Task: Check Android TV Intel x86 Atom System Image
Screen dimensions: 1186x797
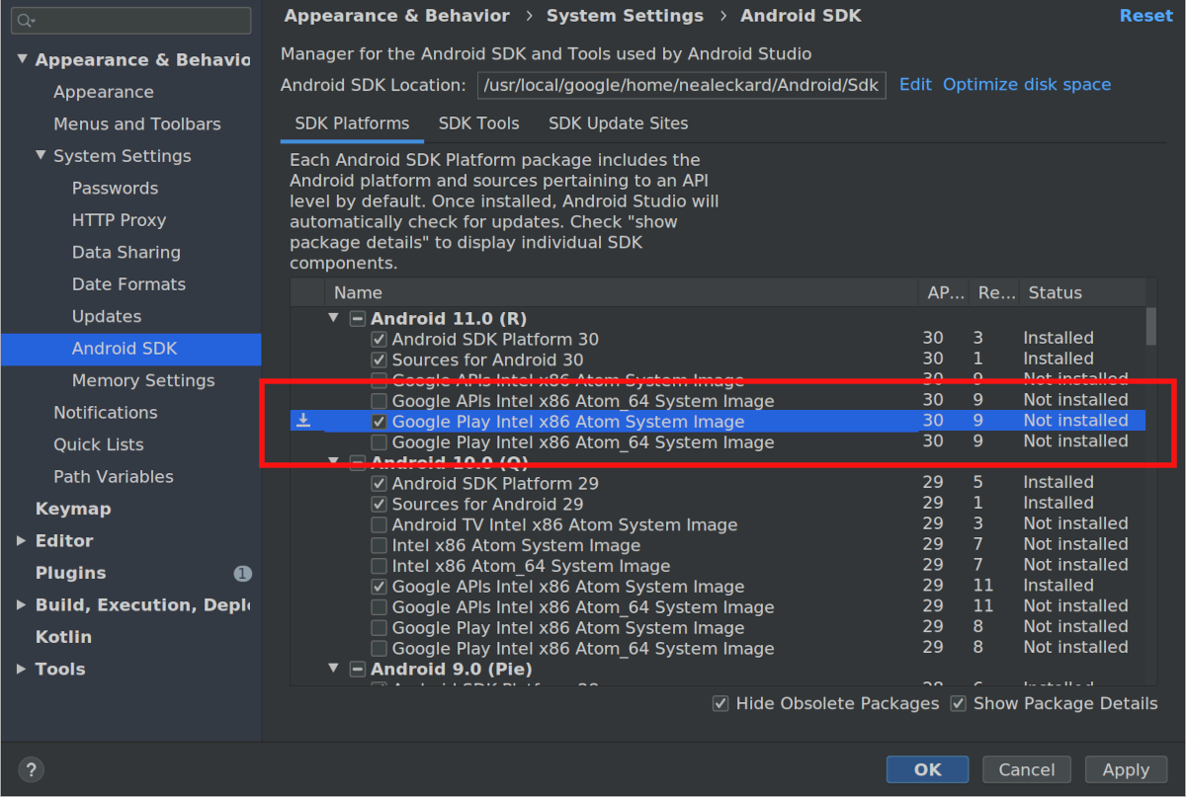Action: click(x=379, y=523)
